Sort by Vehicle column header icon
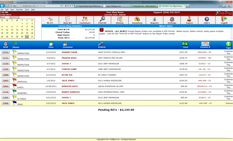The height and width of the screenshot is (141, 233). [101, 44]
